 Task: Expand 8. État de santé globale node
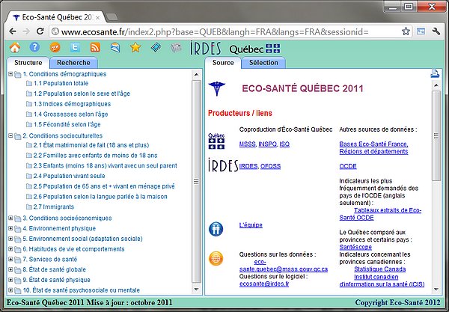[x=10, y=269]
